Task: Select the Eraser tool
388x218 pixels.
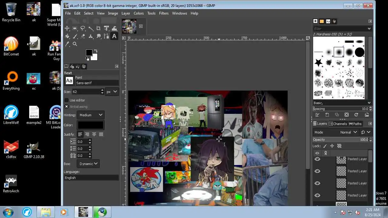Action: point(83,36)
